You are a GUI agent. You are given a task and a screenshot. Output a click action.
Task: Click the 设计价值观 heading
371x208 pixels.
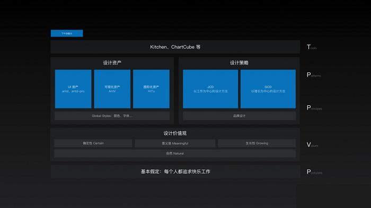175,133
